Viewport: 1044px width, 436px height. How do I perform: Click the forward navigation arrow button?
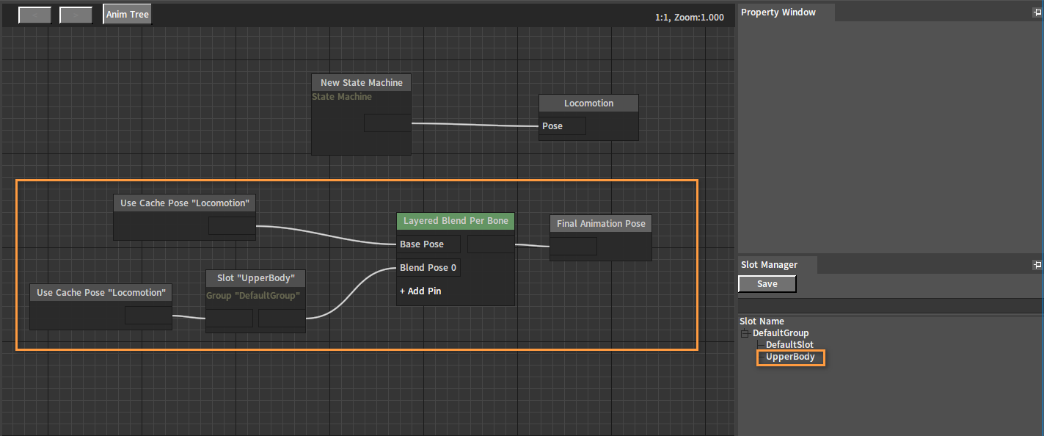pos(76,15)
